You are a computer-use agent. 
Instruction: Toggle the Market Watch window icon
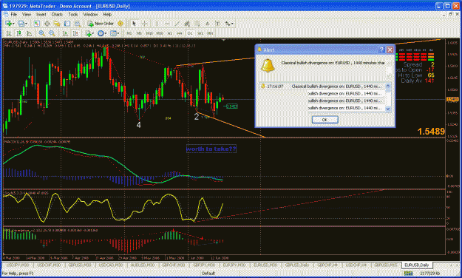pyautogui.click(x=36, y=24)
